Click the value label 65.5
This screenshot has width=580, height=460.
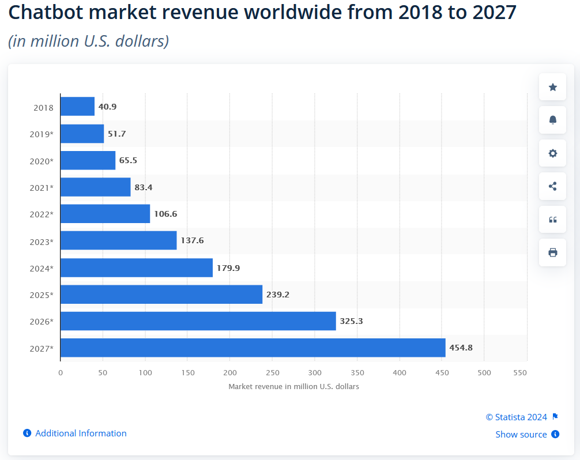(128, 160)
